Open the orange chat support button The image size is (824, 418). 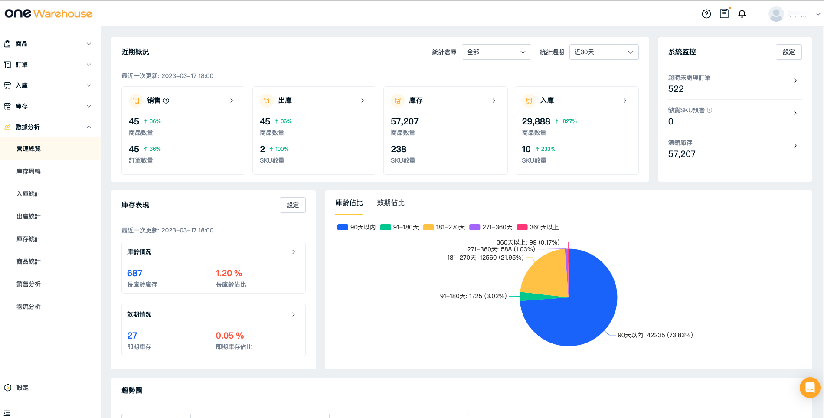tap(810, 388)
